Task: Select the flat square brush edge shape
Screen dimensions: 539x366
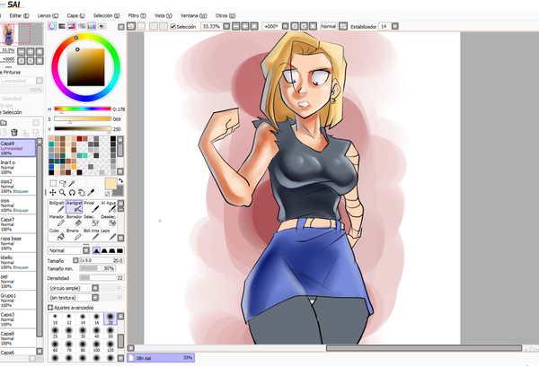Action: [119, 250]
